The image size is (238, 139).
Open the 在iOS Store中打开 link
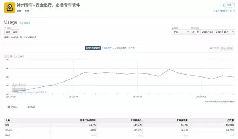[x=224, y=11]
